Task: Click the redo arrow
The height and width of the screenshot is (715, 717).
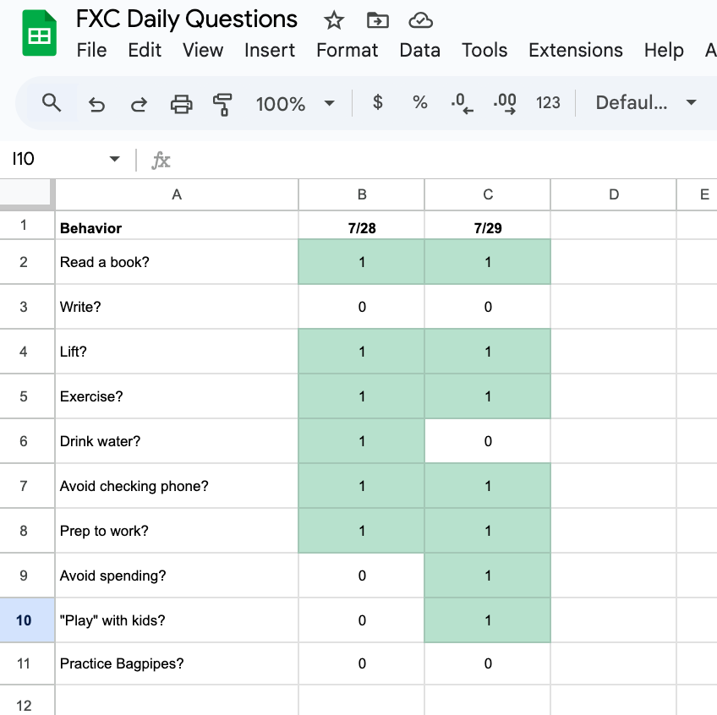Action: [139, 104]
